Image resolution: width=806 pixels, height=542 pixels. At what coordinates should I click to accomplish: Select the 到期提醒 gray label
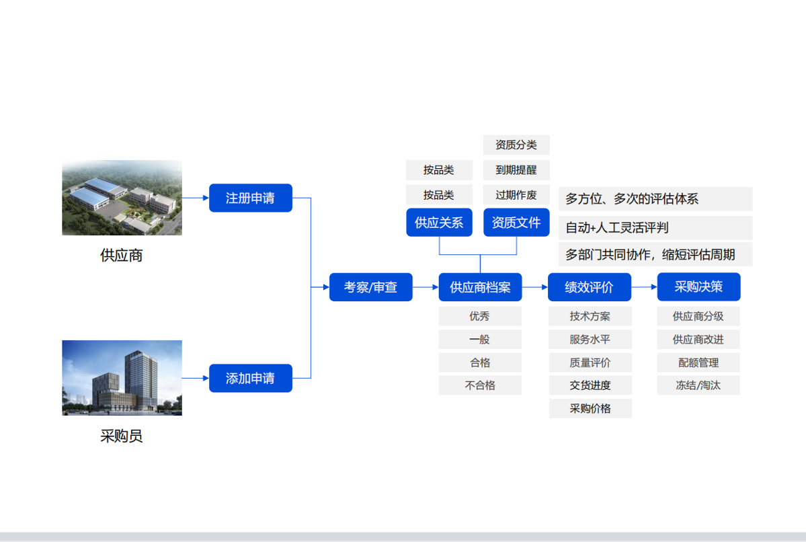(516, 170)
